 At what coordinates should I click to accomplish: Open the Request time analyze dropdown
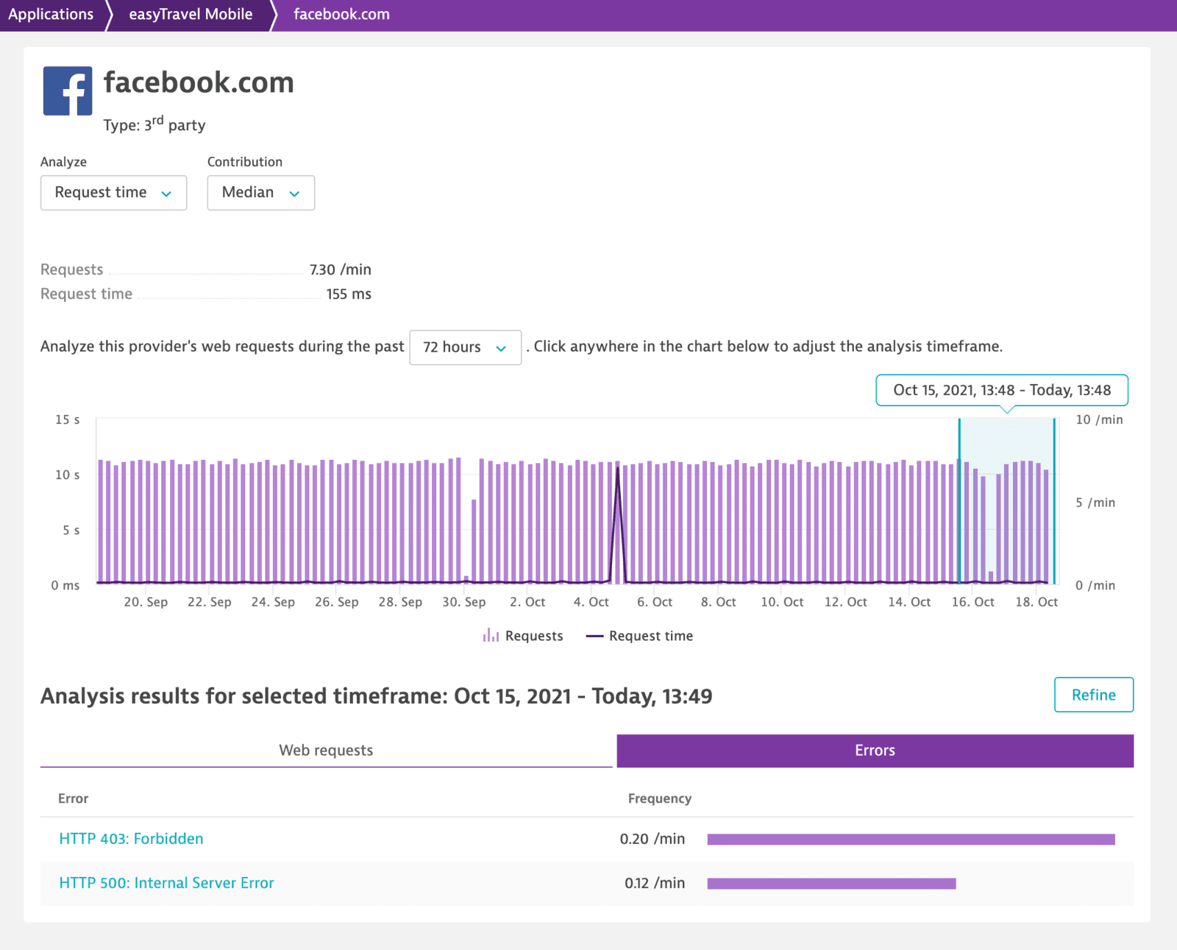click(113, 192)
